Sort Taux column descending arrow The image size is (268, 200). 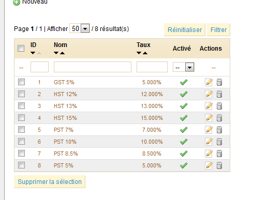pos(139,53)
